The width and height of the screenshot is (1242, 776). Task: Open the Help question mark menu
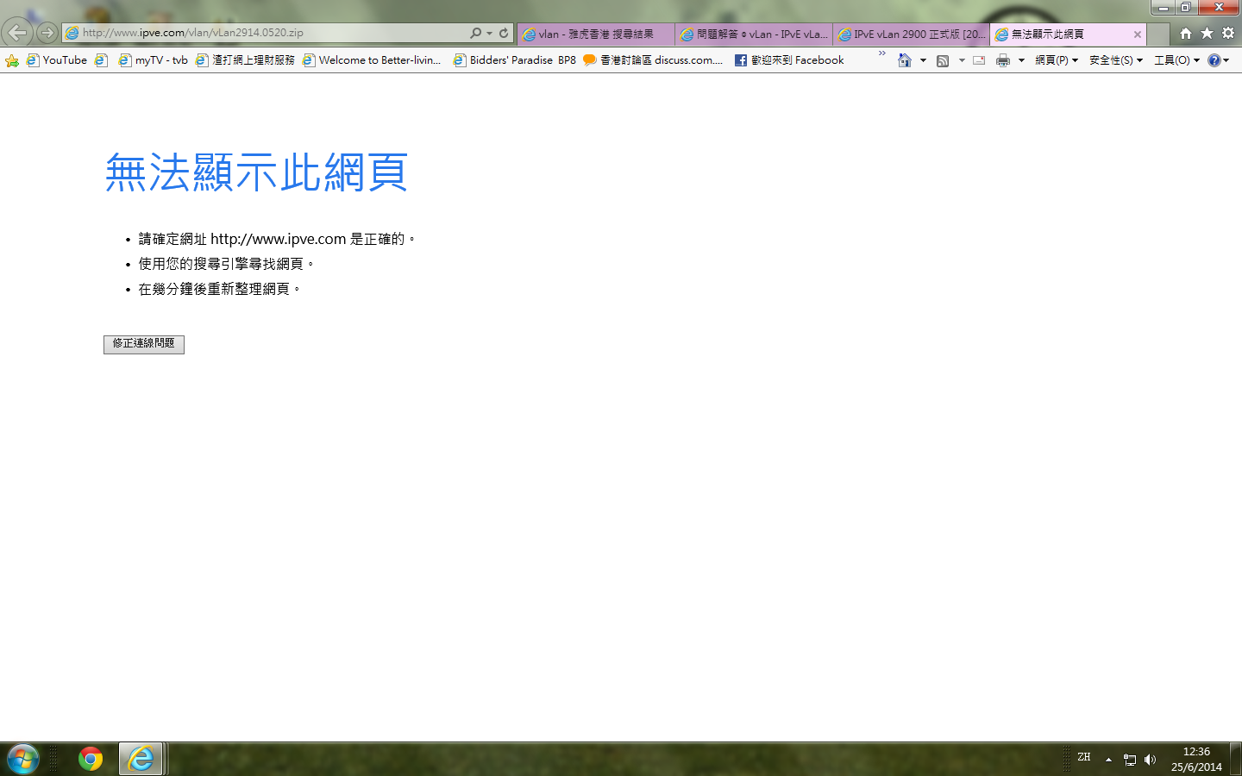pos(1219,60)
